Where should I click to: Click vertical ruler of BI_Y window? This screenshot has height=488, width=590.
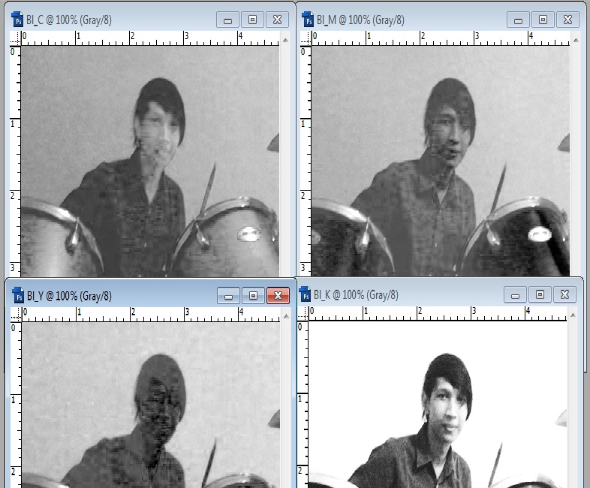pos(16,405)
